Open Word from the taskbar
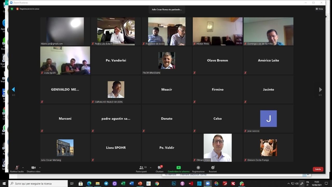 tap(132, 184)
